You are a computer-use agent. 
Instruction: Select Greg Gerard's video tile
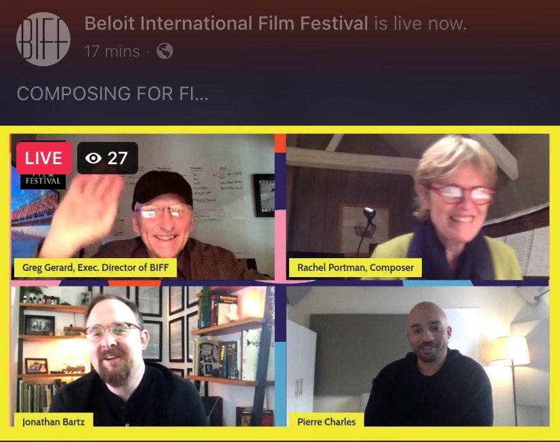click(143, 206)
